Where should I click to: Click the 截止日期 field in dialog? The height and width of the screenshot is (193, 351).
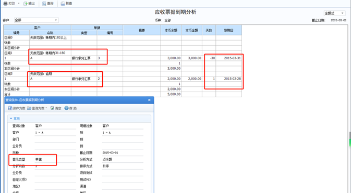point(123,153)
